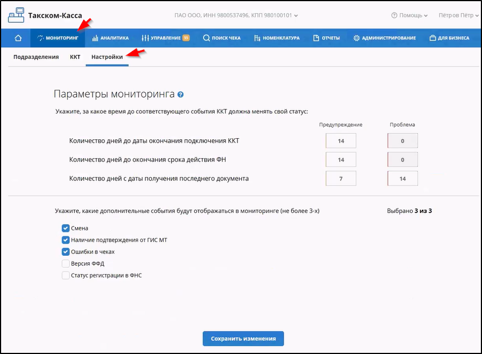This screenshot has width=482, height=354.
Task: Edit warning days for последнего документа
Action: click(341, 178)
